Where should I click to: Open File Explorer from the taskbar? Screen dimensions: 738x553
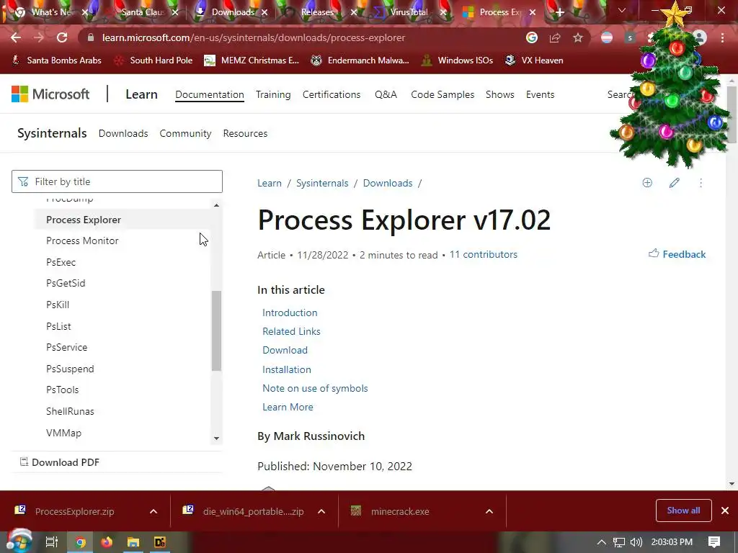[x=133, y=542]
